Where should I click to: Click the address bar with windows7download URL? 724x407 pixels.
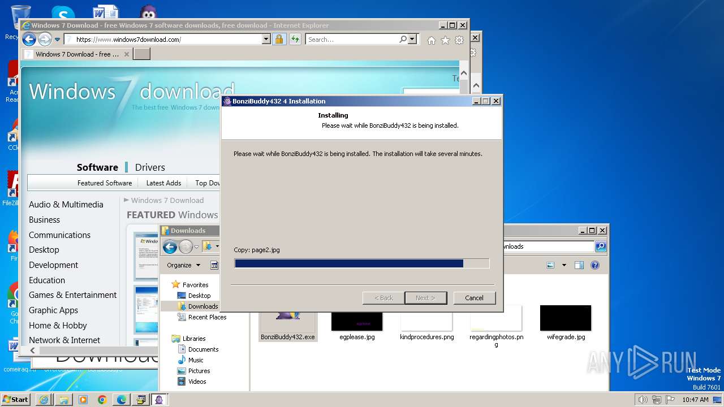pos(163,40)
